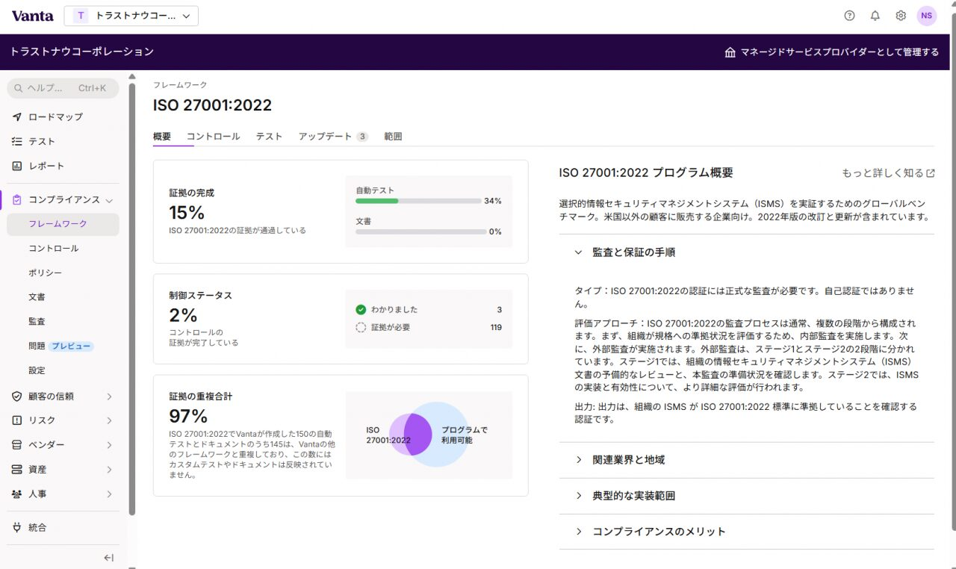Switch to the テスト tab
This screenshot has height=569, width=956.
pyautogui.click(x=269, y=137)
